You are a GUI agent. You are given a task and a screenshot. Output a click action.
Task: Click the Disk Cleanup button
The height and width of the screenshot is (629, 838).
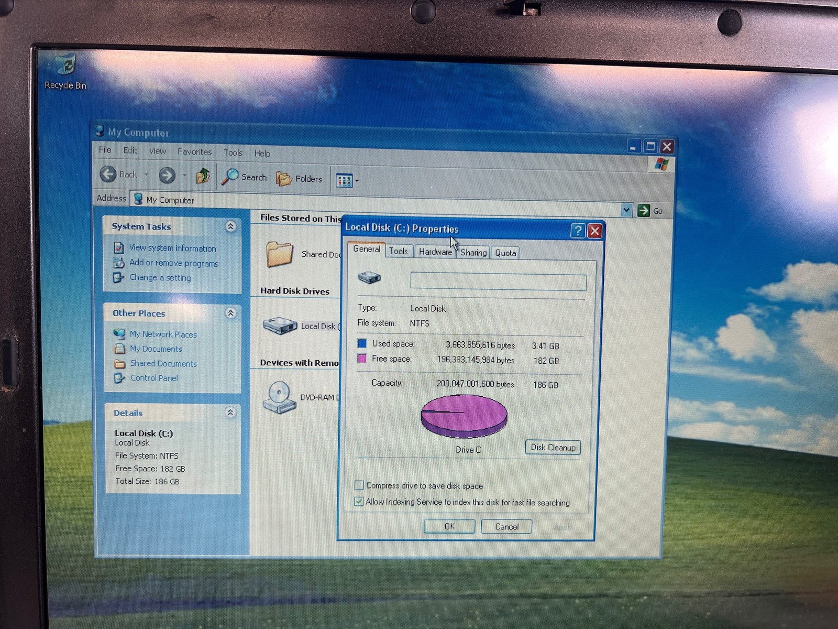click(553, 447)
